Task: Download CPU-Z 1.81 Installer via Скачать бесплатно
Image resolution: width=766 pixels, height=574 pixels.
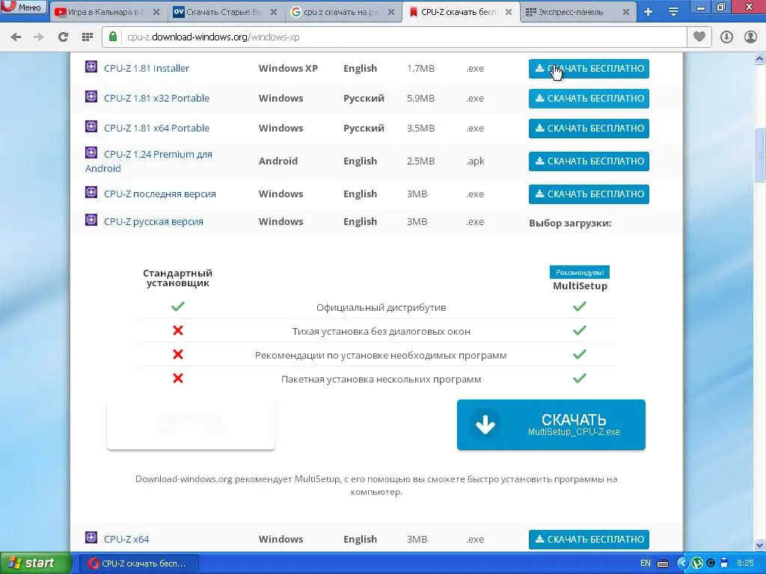Action: 589,68
